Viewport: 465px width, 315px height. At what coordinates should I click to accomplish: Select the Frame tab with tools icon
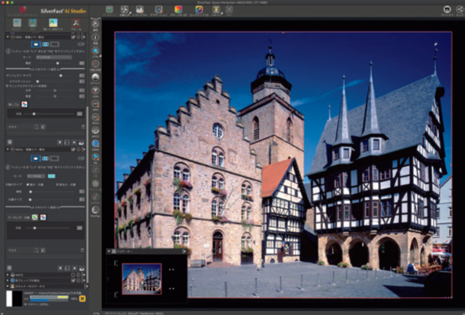coord(76,23)
